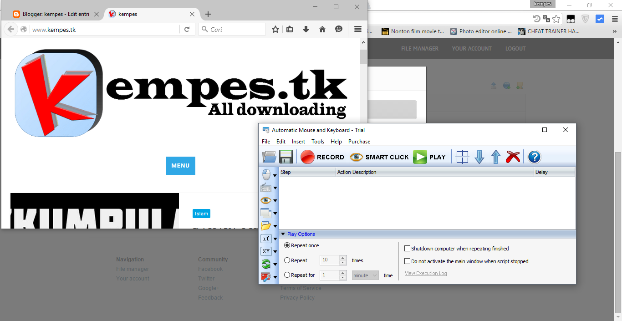622x321 pixels.
Task: Collapse the Play Options section
Action: (x=283, y=234)
